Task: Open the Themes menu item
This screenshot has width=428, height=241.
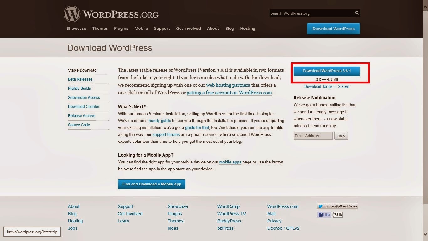Action: 100,28
